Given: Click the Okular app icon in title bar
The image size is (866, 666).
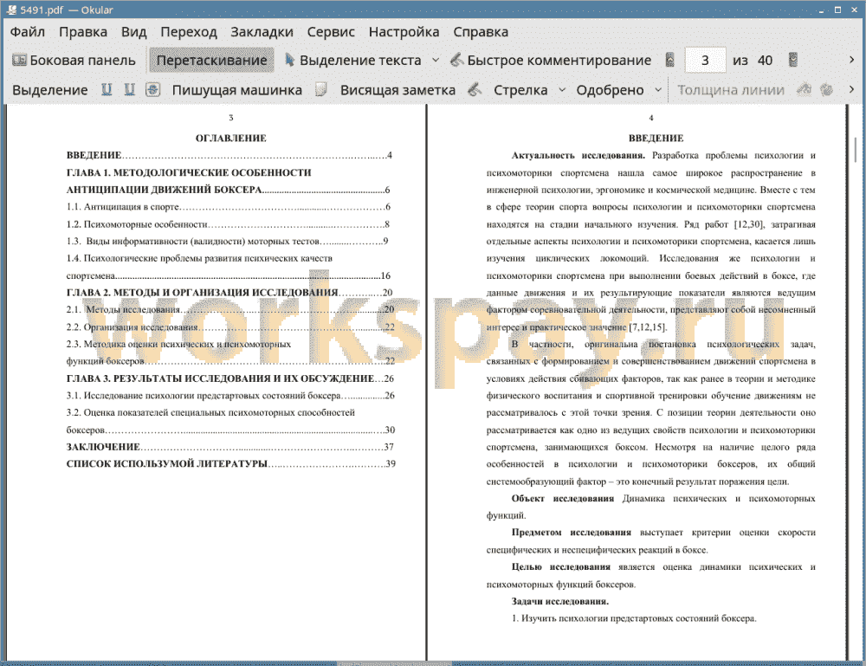Looking at the screenshot, I should tap(11, 10).
